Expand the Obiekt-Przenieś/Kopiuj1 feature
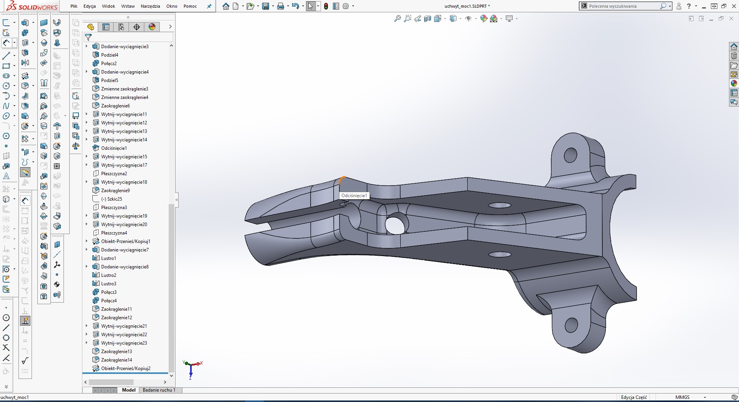 point(87,241)
